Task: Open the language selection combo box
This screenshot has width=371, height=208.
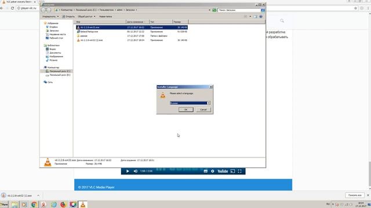Action: 190,103
